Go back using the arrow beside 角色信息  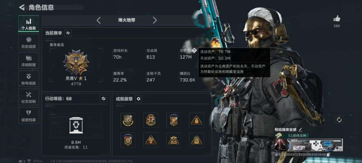pos(22,7)
